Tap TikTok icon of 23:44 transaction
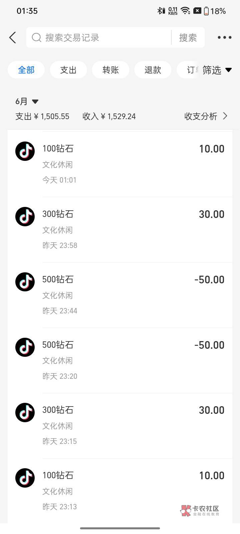This screenshot has height=534, width=240. click(x=25, y=282)
